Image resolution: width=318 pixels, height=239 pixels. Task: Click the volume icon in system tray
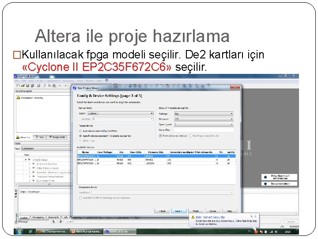point(276,231)
